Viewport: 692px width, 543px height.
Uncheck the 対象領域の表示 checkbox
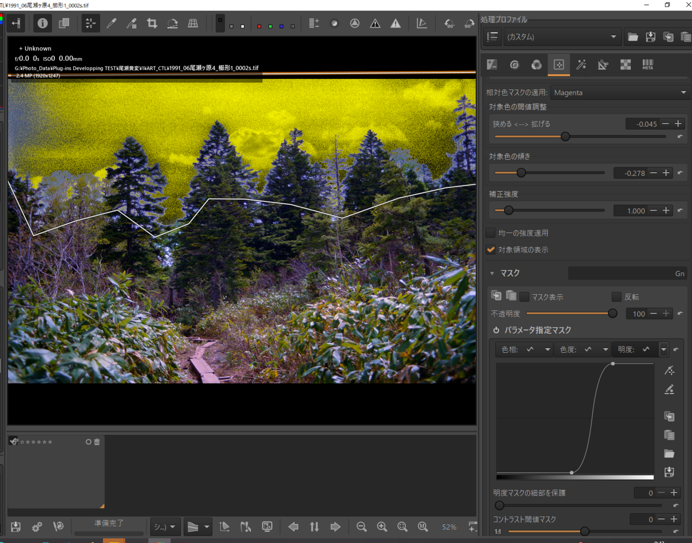point(491,249)
